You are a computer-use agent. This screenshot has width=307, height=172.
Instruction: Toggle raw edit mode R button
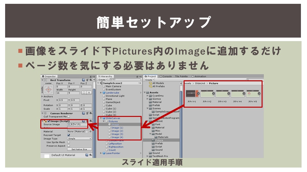coord(89,93)
